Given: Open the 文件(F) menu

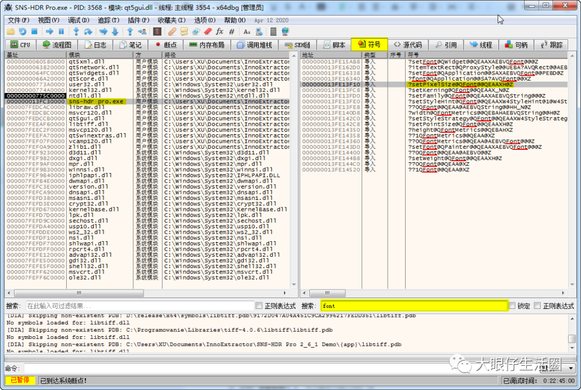Looking at the screenshot, I should pos(18,20).
